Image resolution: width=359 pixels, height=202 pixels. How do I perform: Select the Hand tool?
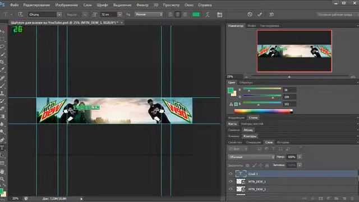[2, 171]
